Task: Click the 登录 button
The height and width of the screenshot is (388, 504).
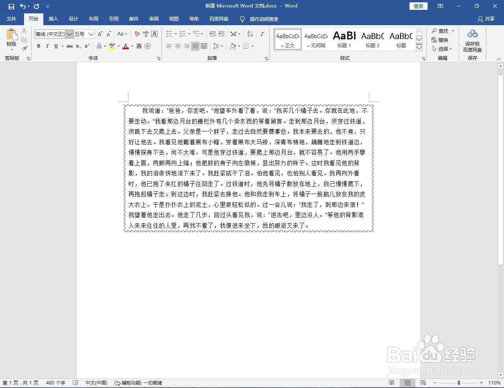Action: 418,6
